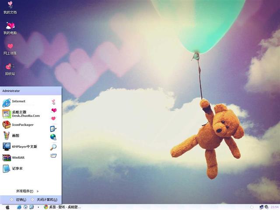
Task: Open Internet Explorer quick launch icon
Action: pos(19,207)
